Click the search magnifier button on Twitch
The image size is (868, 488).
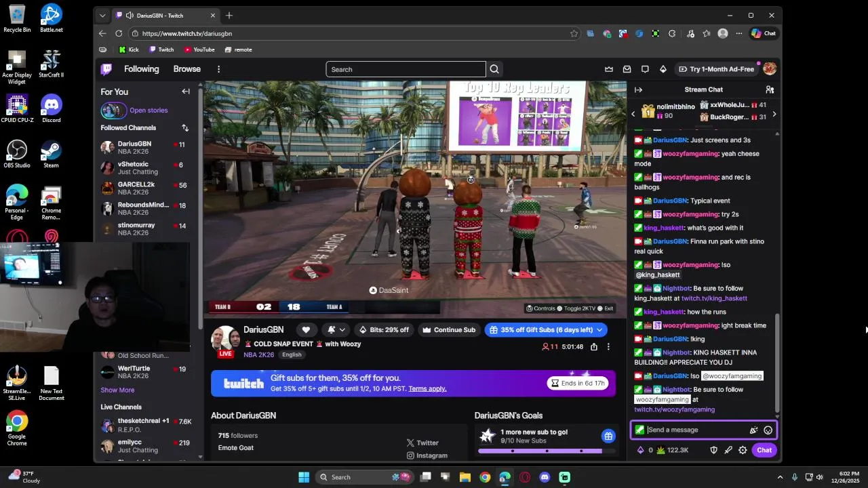click(x=494, y=69)
